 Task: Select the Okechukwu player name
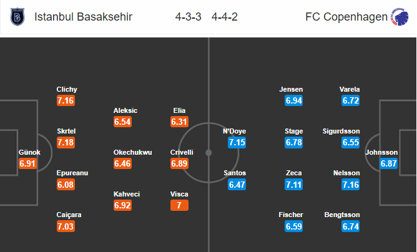click(x=133, y=152)
